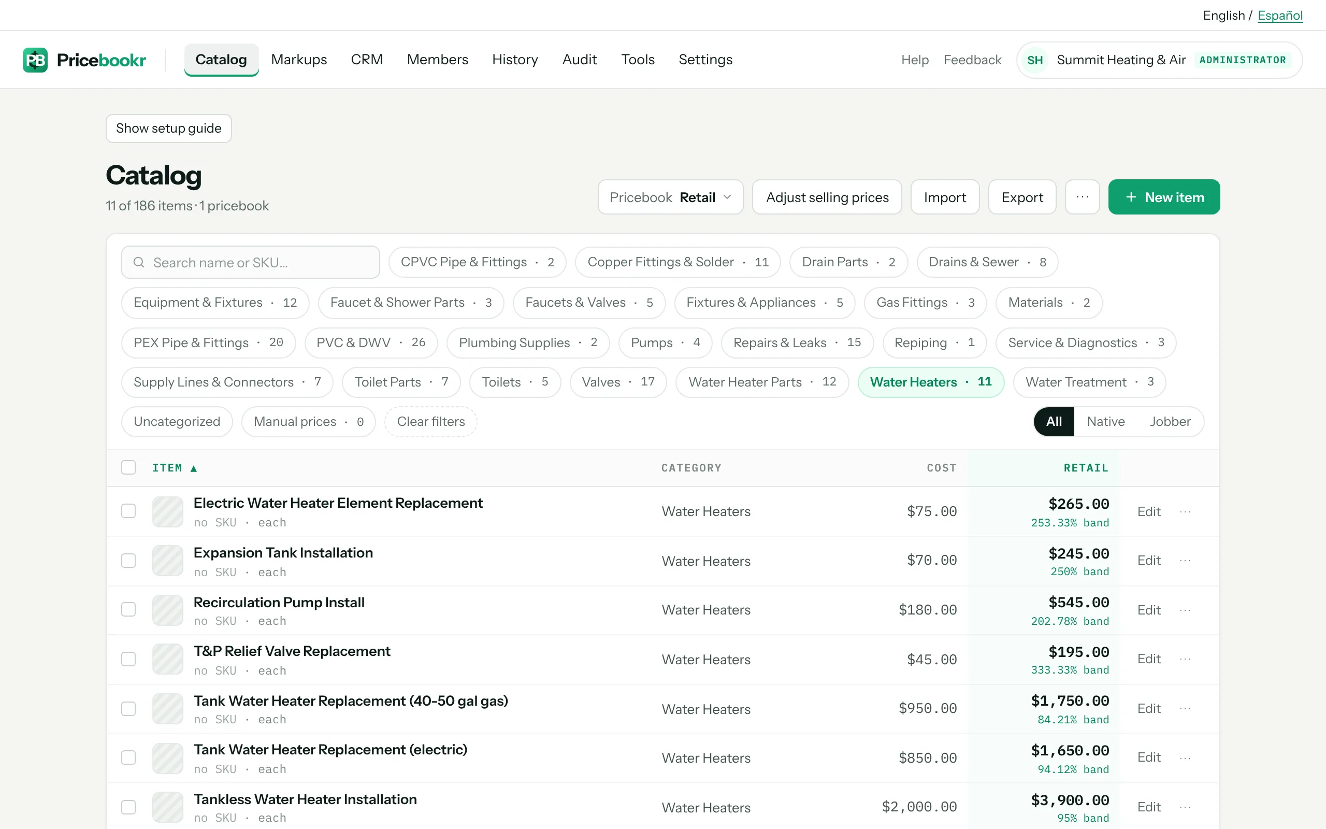Open row menu for Tankless Water Heater Installation
1326x829 pixels.
coord(1185,807)
